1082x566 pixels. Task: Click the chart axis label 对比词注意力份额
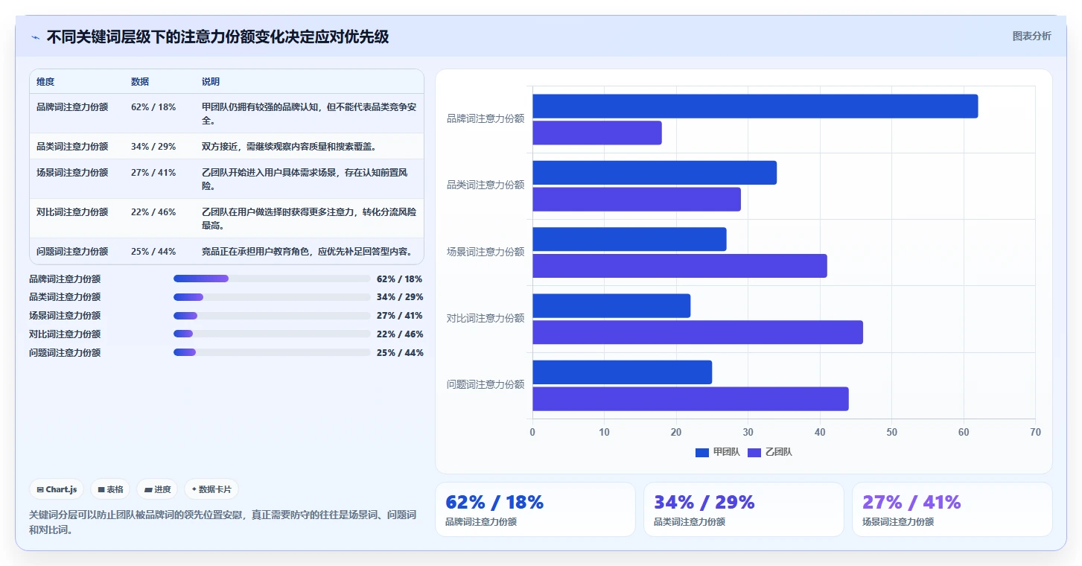(486, 318)
